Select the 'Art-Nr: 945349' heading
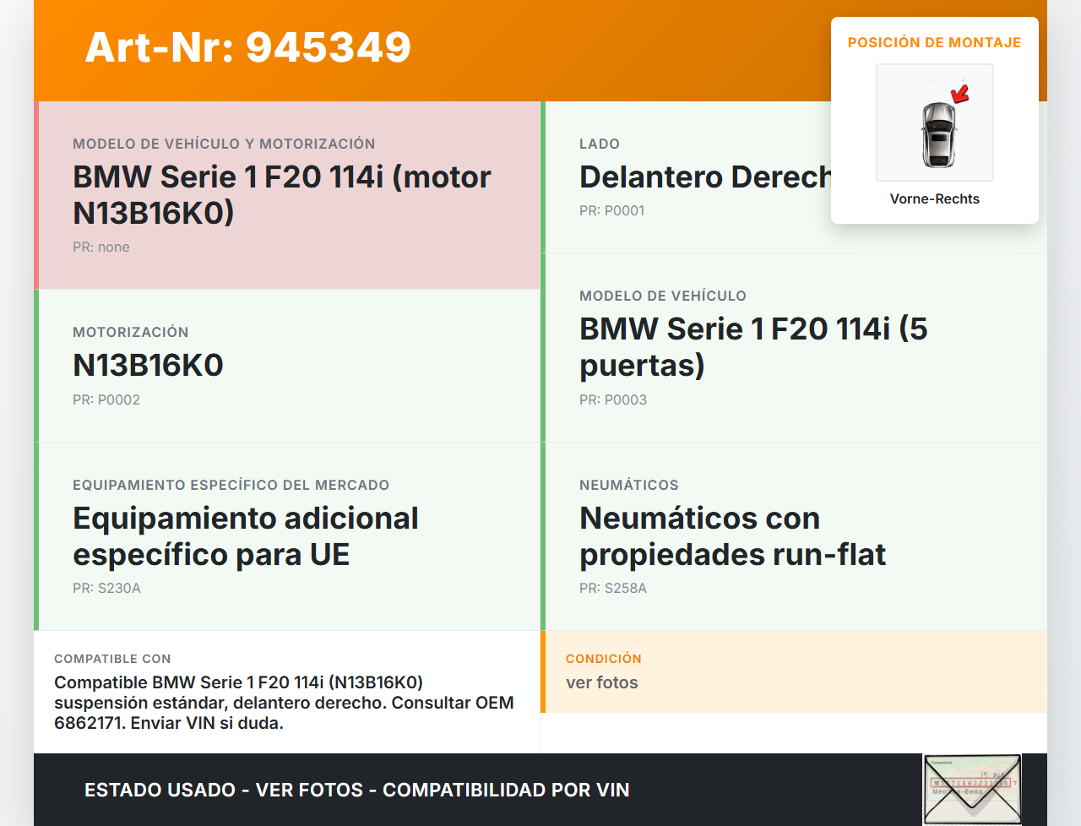The height and width of the screenshot is (826, 1081). 248,47
